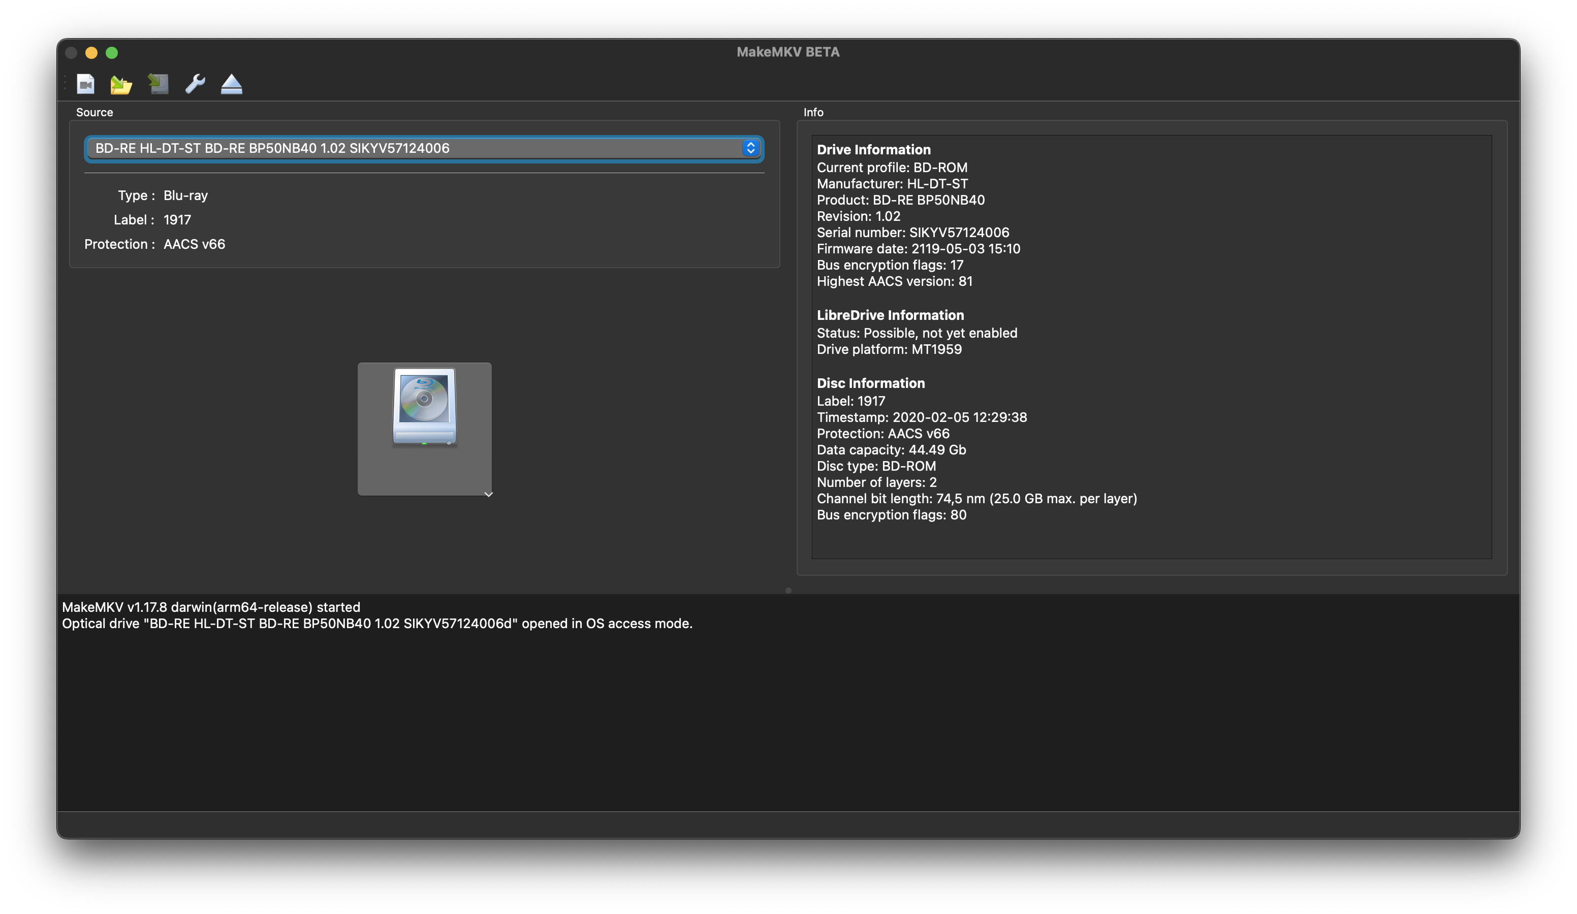This screenshot has height=914, width=1577.
Task: Click the Label value '1917' in Source
Action: 177,220
